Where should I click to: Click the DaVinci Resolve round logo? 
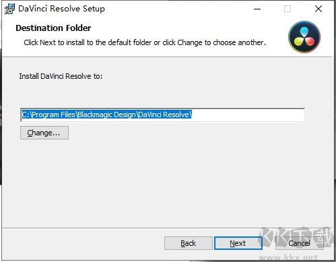coord(304,37)
